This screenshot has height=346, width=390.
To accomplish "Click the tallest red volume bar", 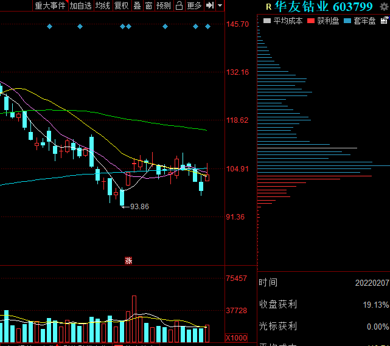I will coord(134,319).
